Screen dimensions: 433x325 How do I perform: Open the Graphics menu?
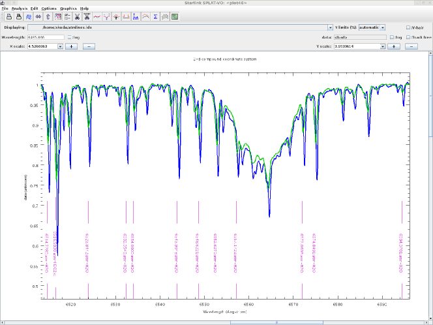(68, 8)
